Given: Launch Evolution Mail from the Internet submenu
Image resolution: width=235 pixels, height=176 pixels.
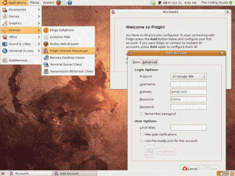Looking at the screenshot, I should click(x=68, y=37).
